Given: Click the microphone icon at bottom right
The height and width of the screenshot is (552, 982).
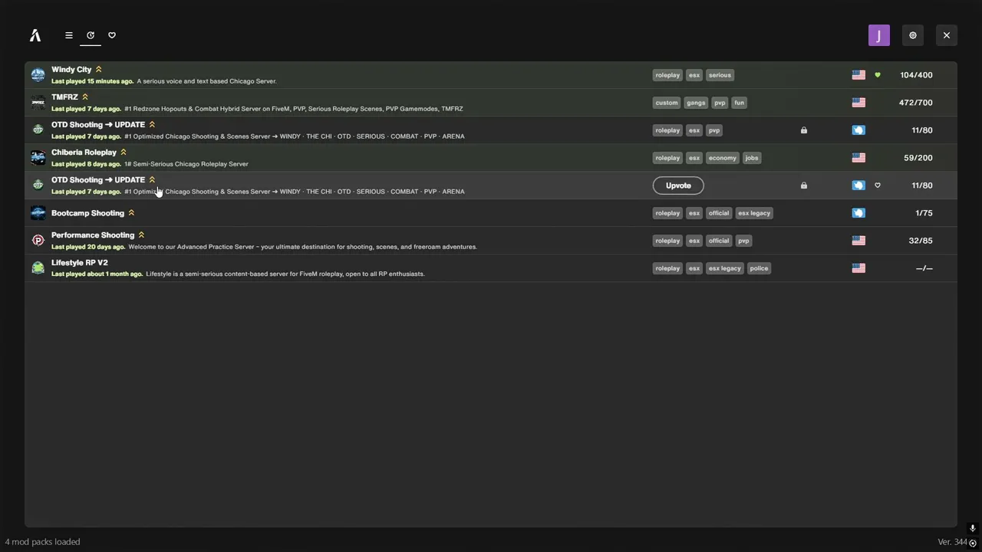Looking at the screenshot, I should [x=972, y=528].
